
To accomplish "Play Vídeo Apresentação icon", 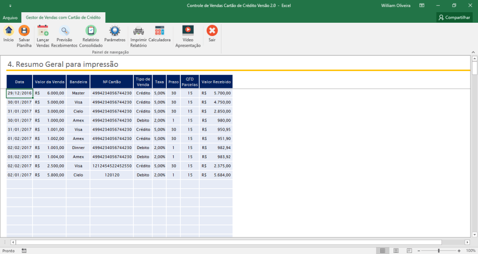I will click(x=188, y=31).
